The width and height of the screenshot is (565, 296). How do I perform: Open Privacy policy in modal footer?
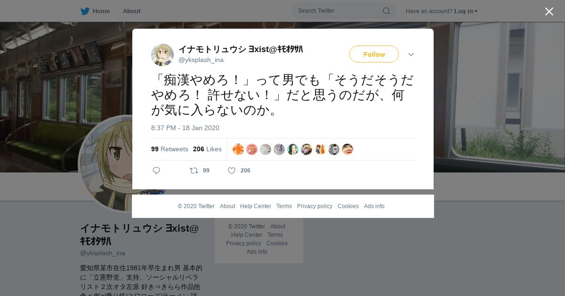coord(315,206)
